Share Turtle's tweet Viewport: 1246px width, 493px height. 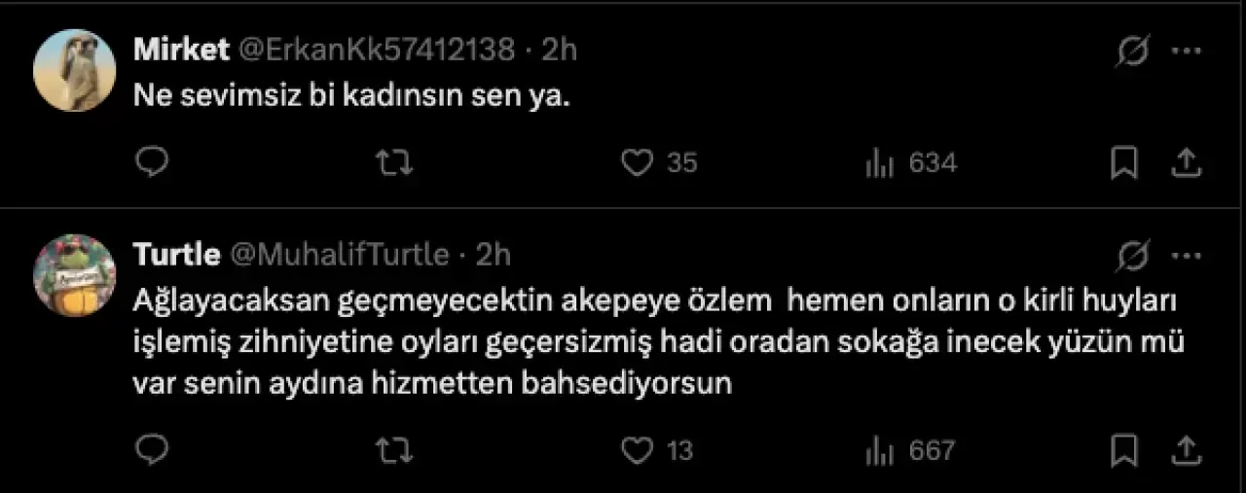click(1185, 449)
